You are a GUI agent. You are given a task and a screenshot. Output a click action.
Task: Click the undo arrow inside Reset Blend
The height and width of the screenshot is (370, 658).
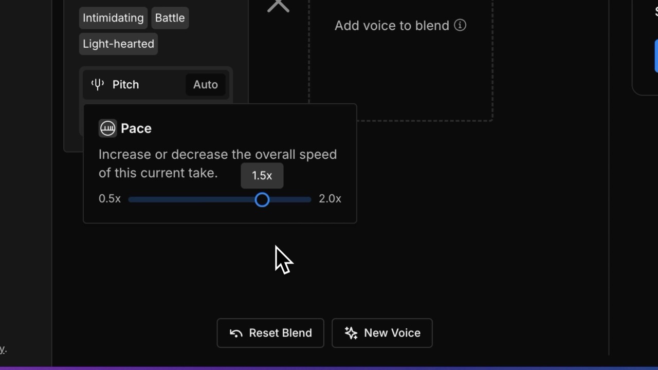235,333
